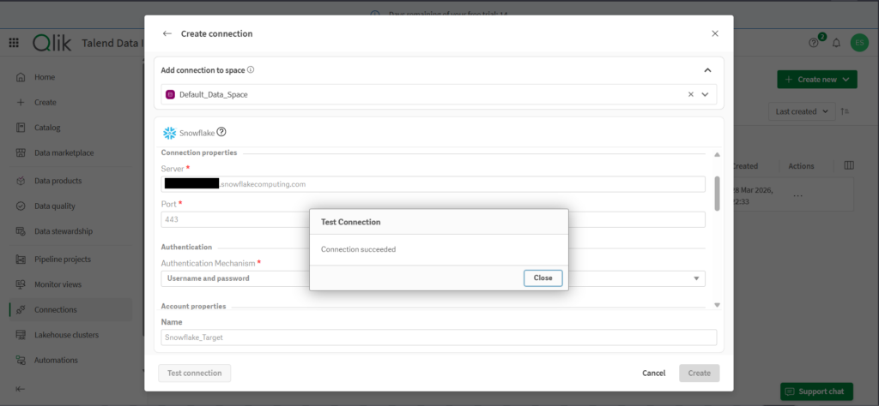Open the space selection dropdown
Viewport: 879px width, 406px height.
point(706,94)
